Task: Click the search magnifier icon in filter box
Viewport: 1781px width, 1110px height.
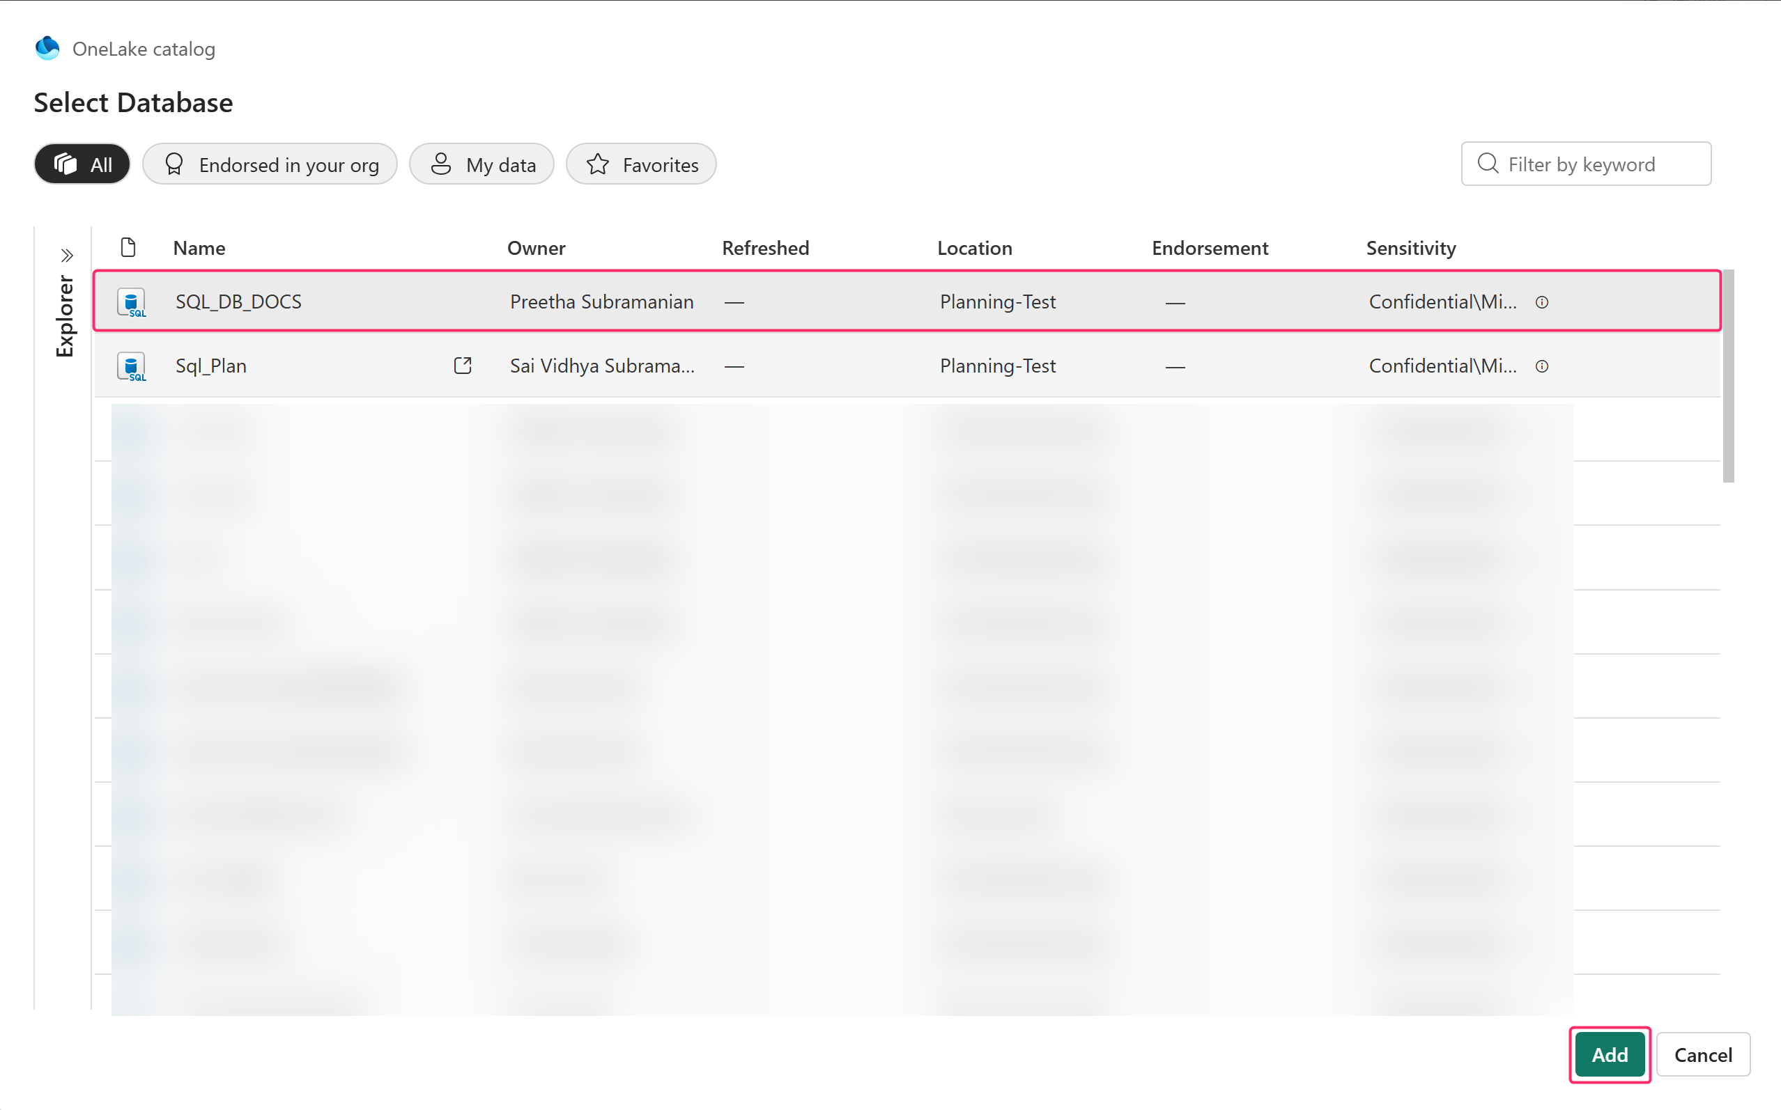Action: point(1487,163)
